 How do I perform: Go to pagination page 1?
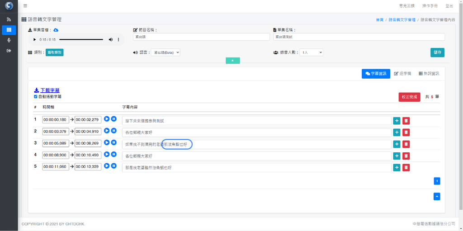coord(437,181)
